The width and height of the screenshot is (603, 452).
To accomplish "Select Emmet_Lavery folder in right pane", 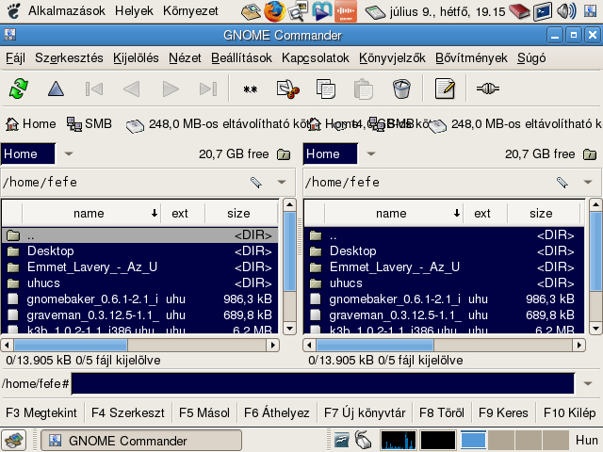I will pyautogui.click(x=444, y=267).
